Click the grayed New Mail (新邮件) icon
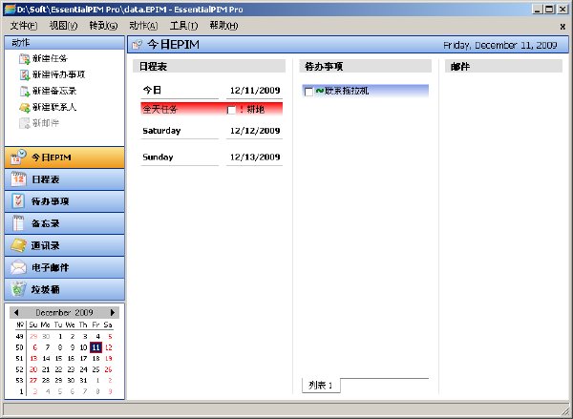Viewport: 573px width, 419px height. click(x=25, y=123)
